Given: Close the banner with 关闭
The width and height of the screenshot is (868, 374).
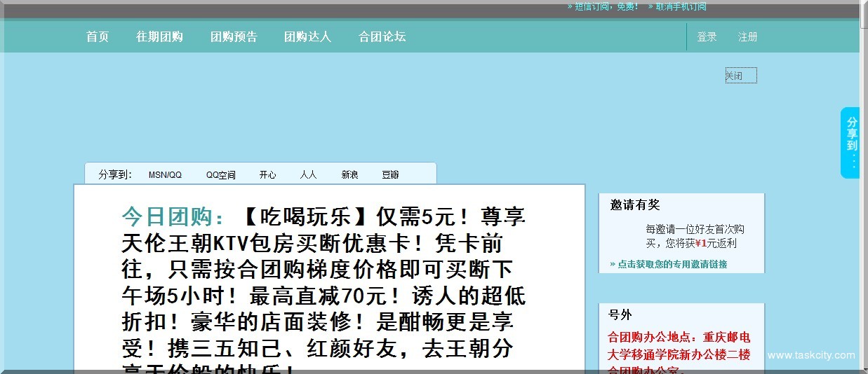Looking at the screenshot, I should [x=741, y=76].
